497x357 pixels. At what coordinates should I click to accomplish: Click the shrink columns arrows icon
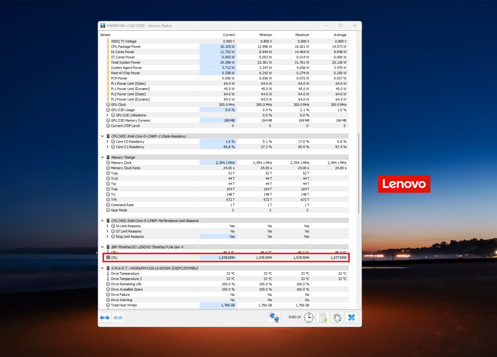pos(118,317)
